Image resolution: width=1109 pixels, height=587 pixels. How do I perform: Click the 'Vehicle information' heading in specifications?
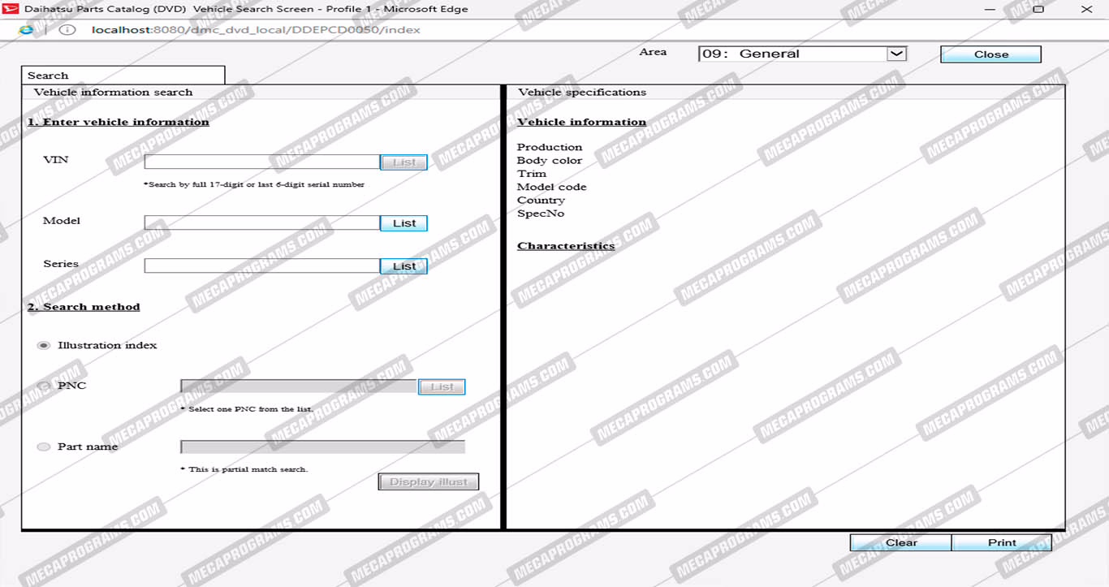[582, 122]
